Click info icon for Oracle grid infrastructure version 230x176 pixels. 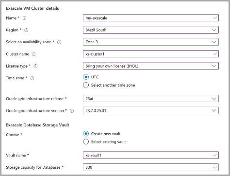[x=72, y=111]
